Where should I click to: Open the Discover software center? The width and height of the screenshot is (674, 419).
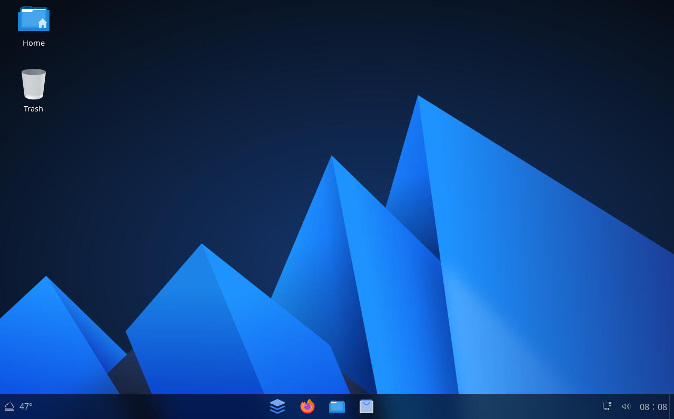366,406
